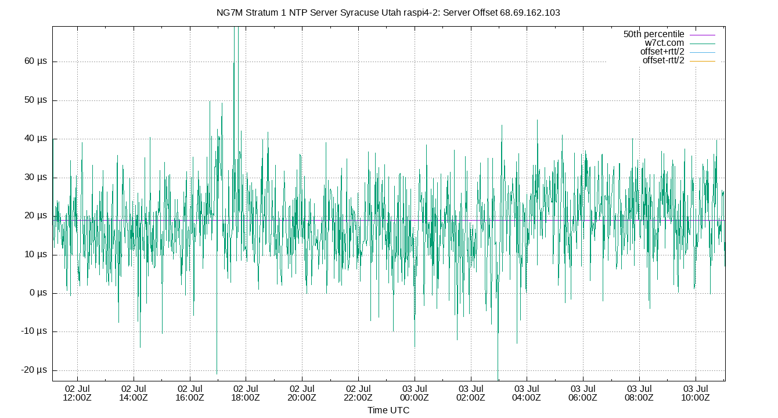Click the offset-rtt/2 green legend line sample
This screenshot has height=418, width=778.
coord(702,61)
